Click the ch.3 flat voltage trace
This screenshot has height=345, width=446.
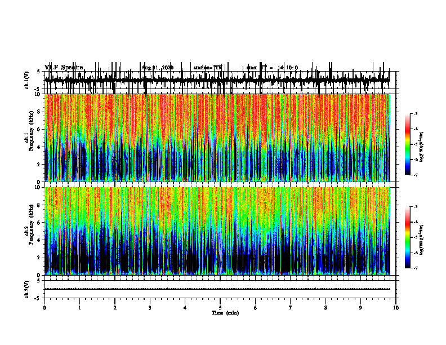point(217,289)
